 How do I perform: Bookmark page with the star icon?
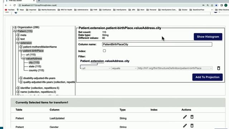(x=216, y=5)
